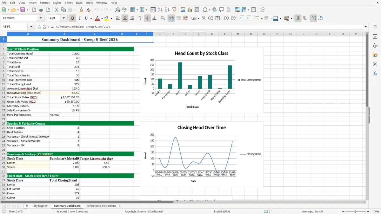Click in the formula input line
This screenshot has width=381, height=214.
coord(209,27)
